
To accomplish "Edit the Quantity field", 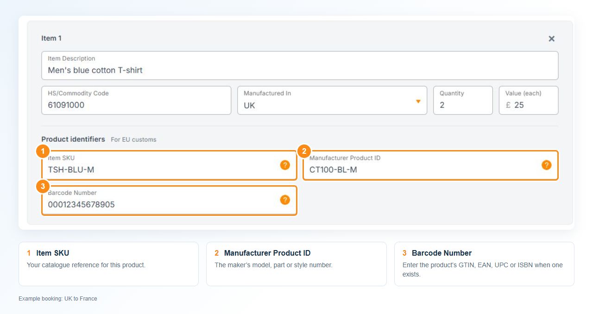I will (463, 100).
